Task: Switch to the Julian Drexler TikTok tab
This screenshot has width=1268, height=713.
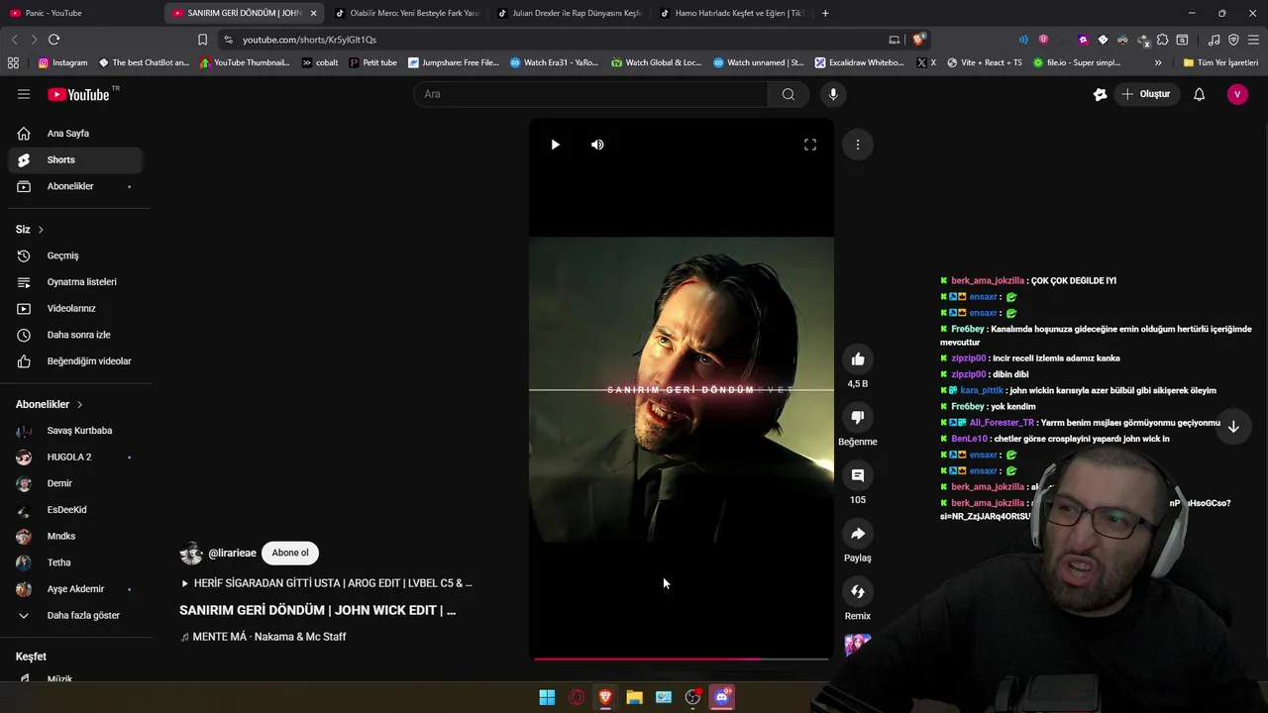Action: point(569,13)
